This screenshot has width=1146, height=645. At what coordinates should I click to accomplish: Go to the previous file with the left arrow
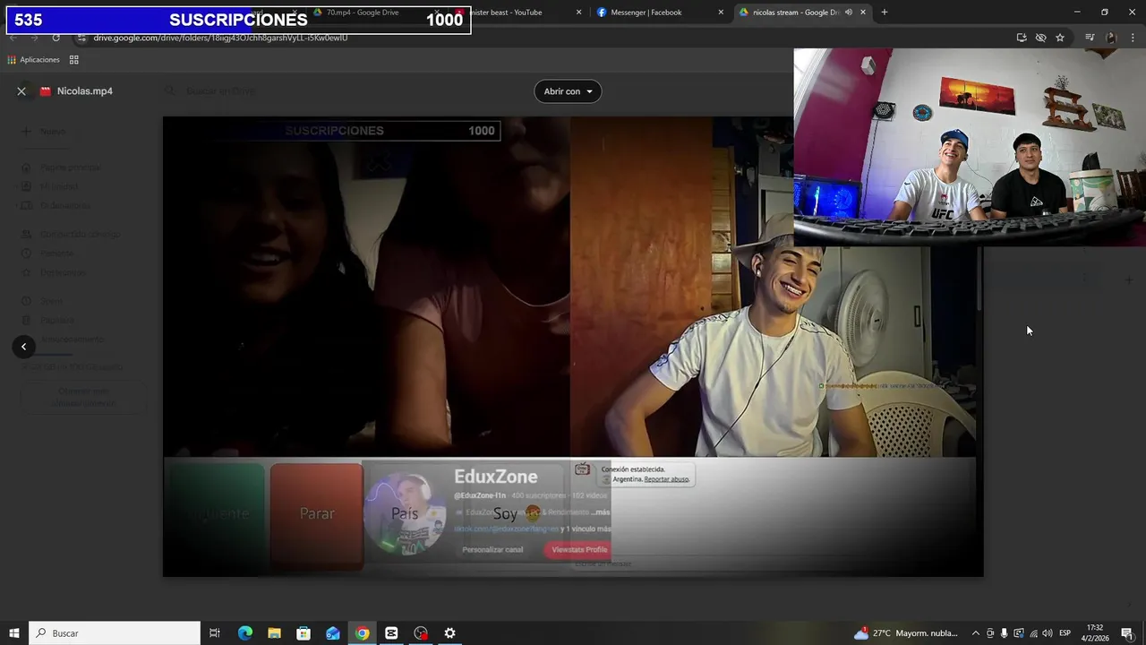coord(24,347)
